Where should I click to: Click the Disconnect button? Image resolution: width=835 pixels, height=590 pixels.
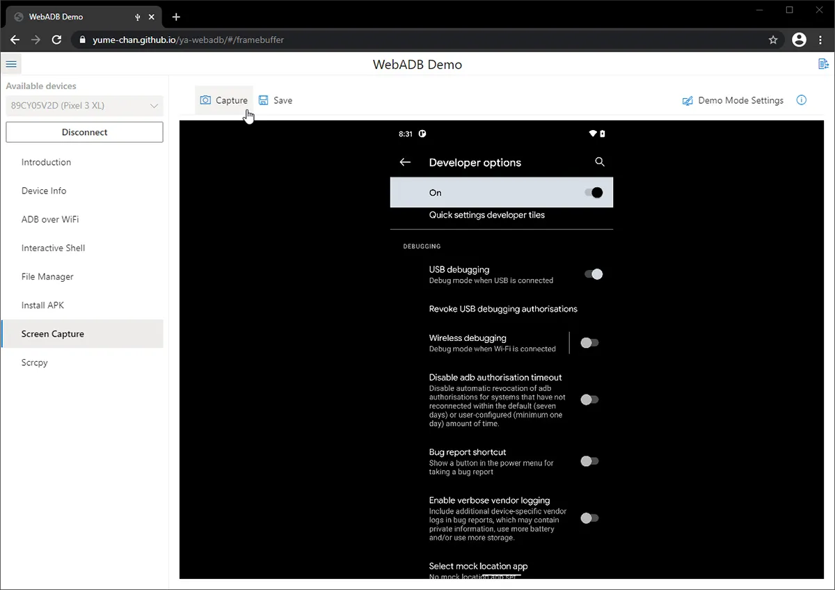pyautogui.click(x=84, y=131)
